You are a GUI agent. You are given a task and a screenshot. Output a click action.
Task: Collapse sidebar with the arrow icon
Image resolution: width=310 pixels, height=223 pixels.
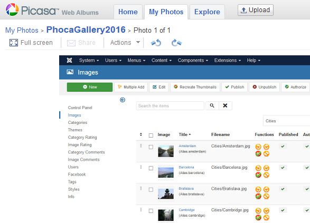[x=123, y=100]
